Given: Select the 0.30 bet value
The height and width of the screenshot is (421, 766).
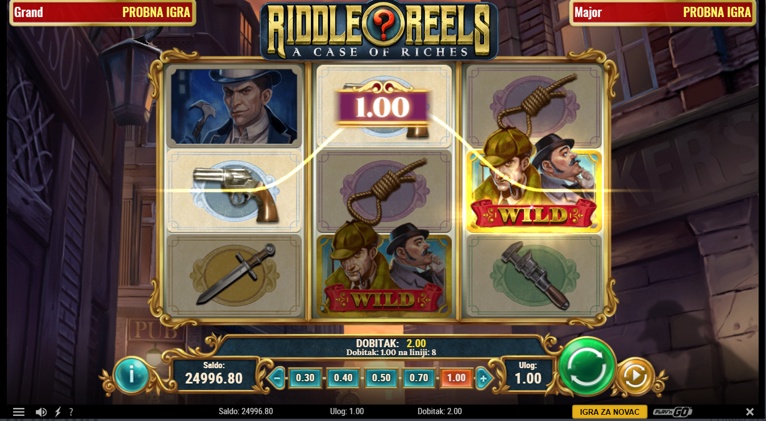Looking at the screenshot, I should tap(305, 378).
